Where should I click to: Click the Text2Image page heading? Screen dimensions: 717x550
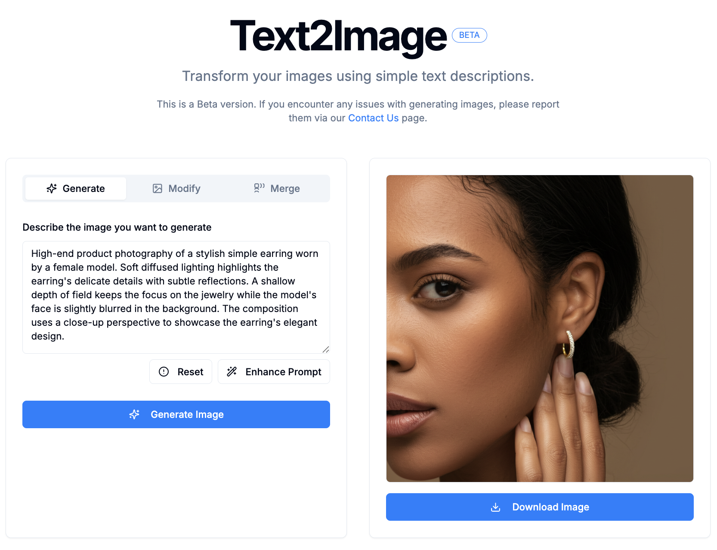tap(339, 37)
